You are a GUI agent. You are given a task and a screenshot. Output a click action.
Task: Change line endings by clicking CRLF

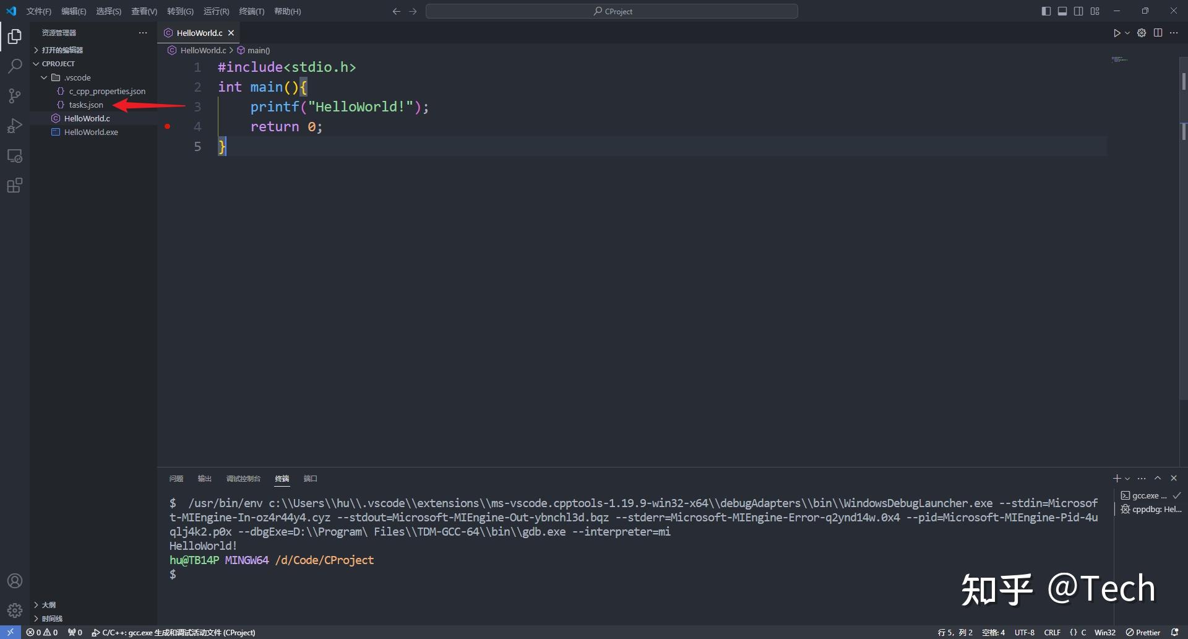1052,632
